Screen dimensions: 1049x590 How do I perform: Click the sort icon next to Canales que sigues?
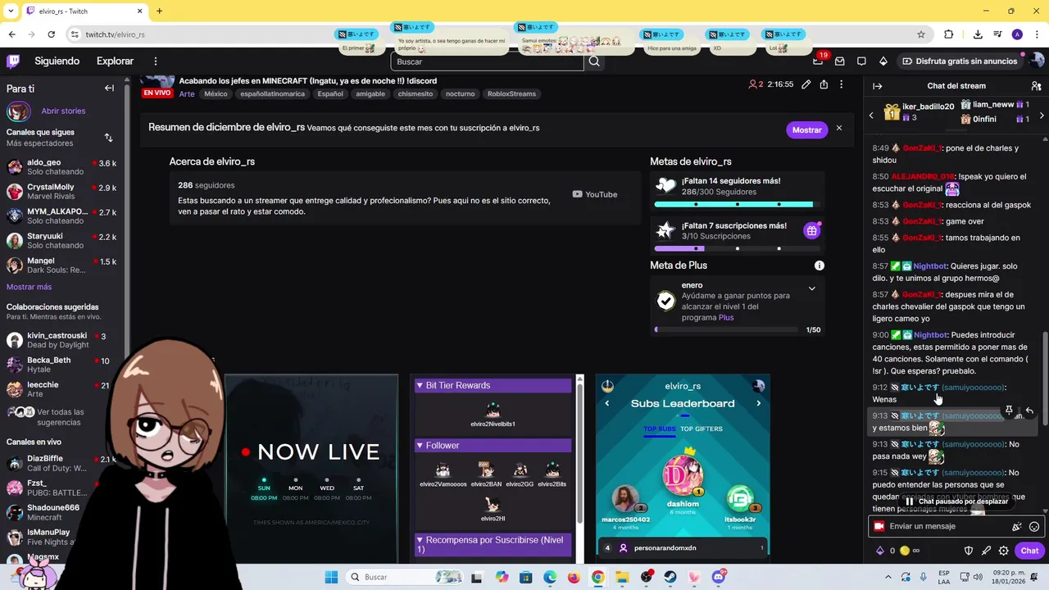tap(108, 138)
